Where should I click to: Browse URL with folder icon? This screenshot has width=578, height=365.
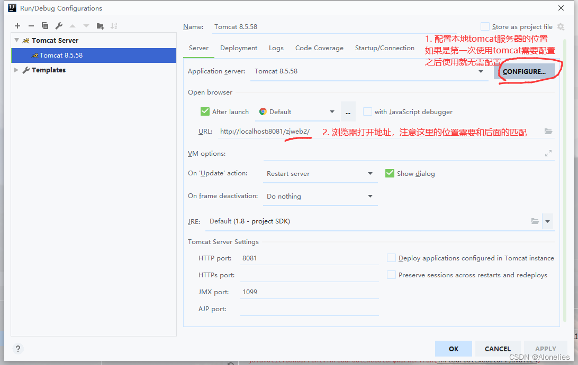click(548, 132)
